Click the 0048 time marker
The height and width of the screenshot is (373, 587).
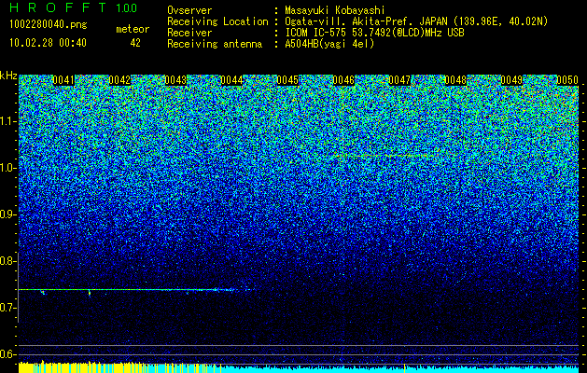click(x=455, y=80)
